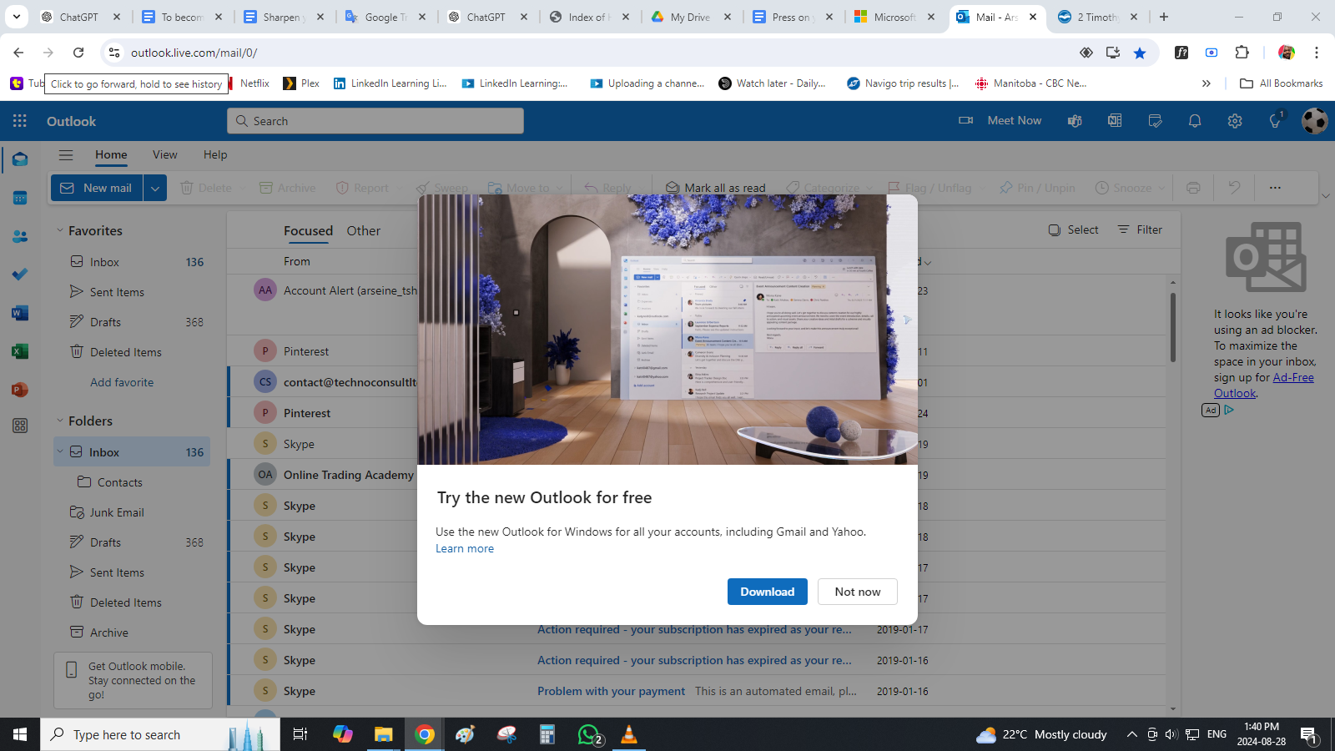Switch to the Other inbox tab
The width and height of the screenshot is (1335, 751).
click(x=363, y=231)
